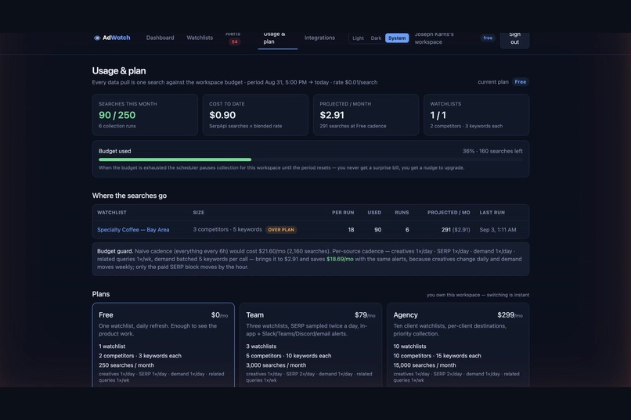Click the RUNS column header

click(x=402, y=213)
